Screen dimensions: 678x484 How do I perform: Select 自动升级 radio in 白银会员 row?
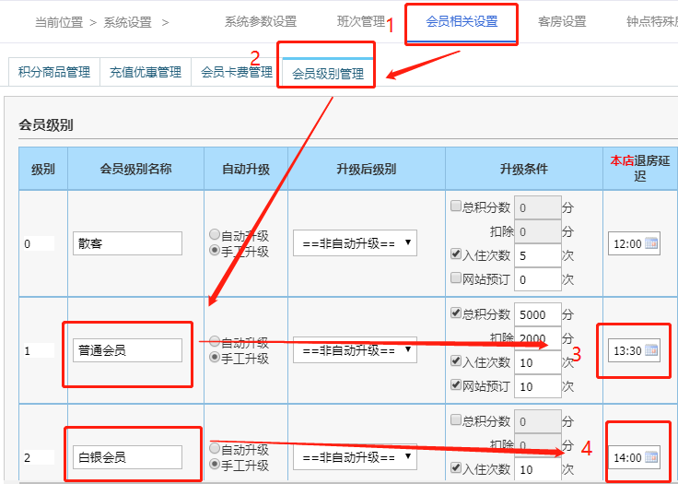click(x=215, y=448)
